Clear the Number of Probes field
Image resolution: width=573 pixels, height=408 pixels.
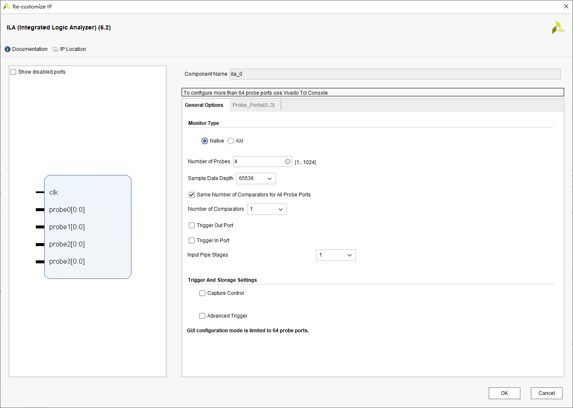coord(288,162)
